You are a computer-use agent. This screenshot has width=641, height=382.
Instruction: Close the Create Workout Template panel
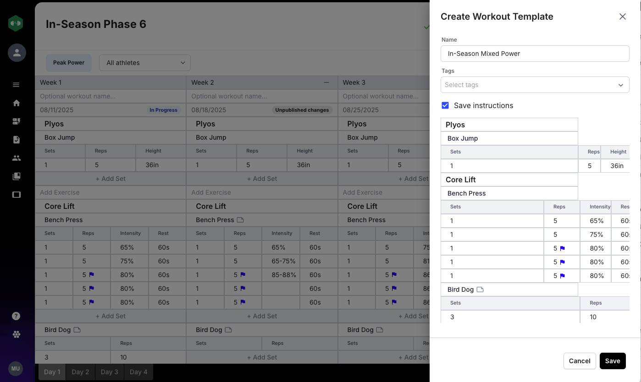(623, 16)
